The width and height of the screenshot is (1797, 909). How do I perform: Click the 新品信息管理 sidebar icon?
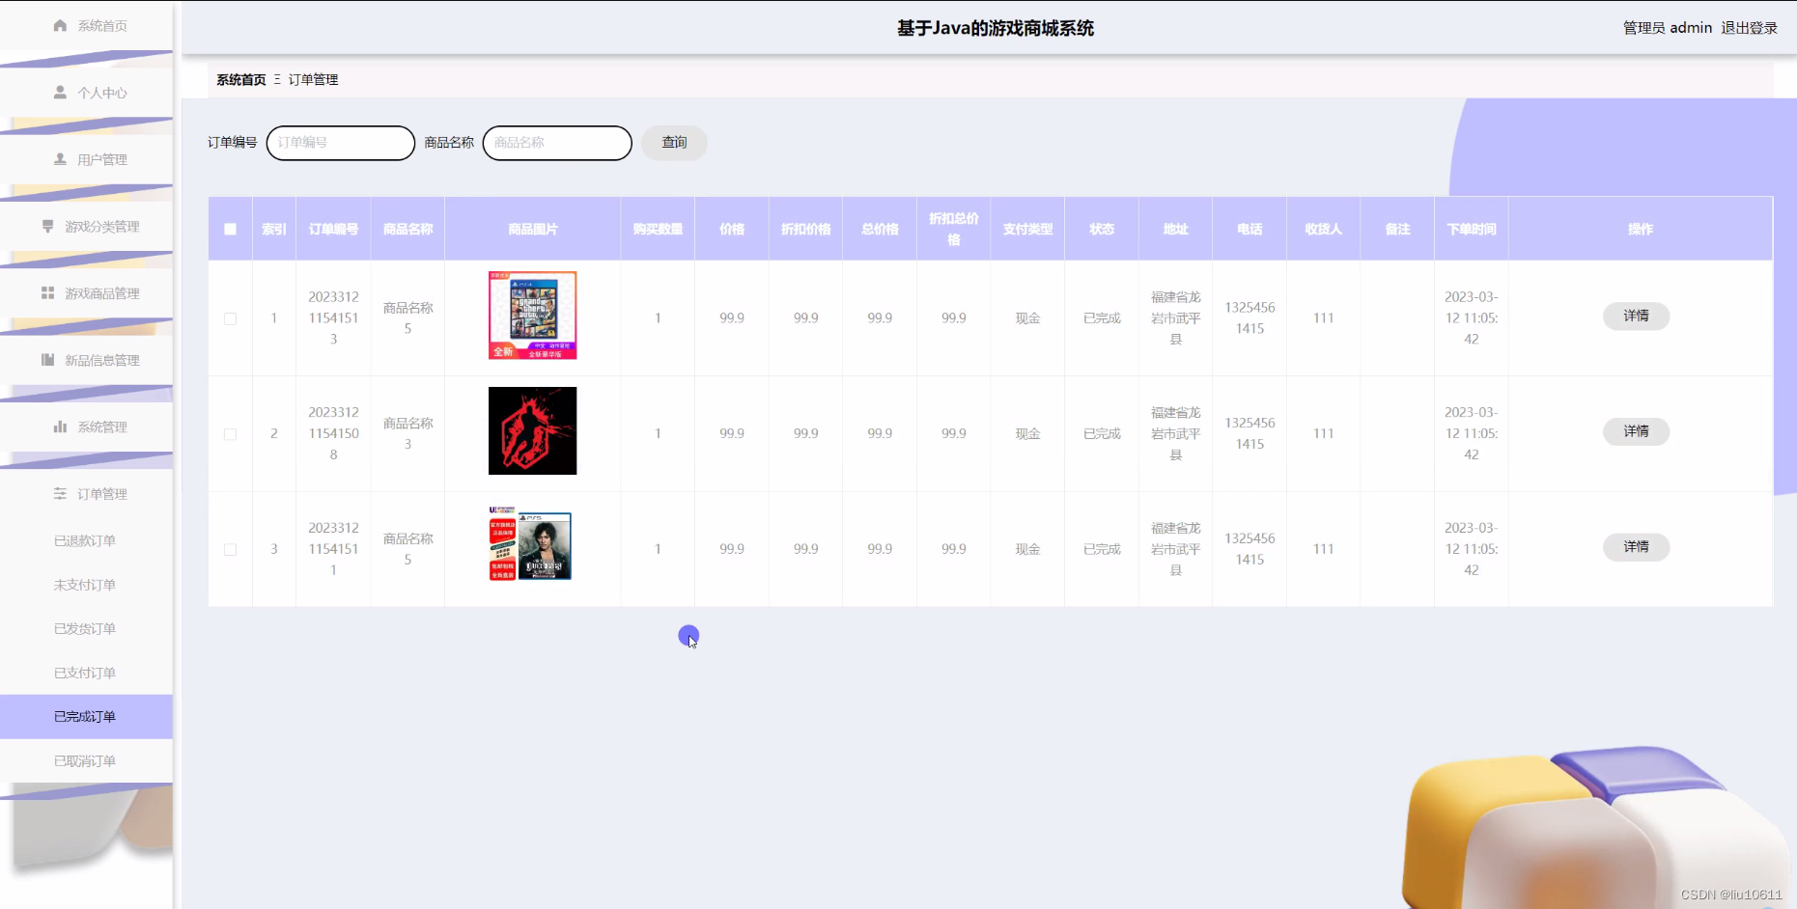pyautogui.click(x=47, y=360)
